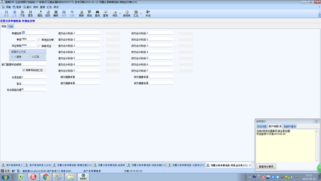The image size is (321, 181).
Task: Expand the 汇出 toolbar dropdown arrow
Action: (141, 14)
